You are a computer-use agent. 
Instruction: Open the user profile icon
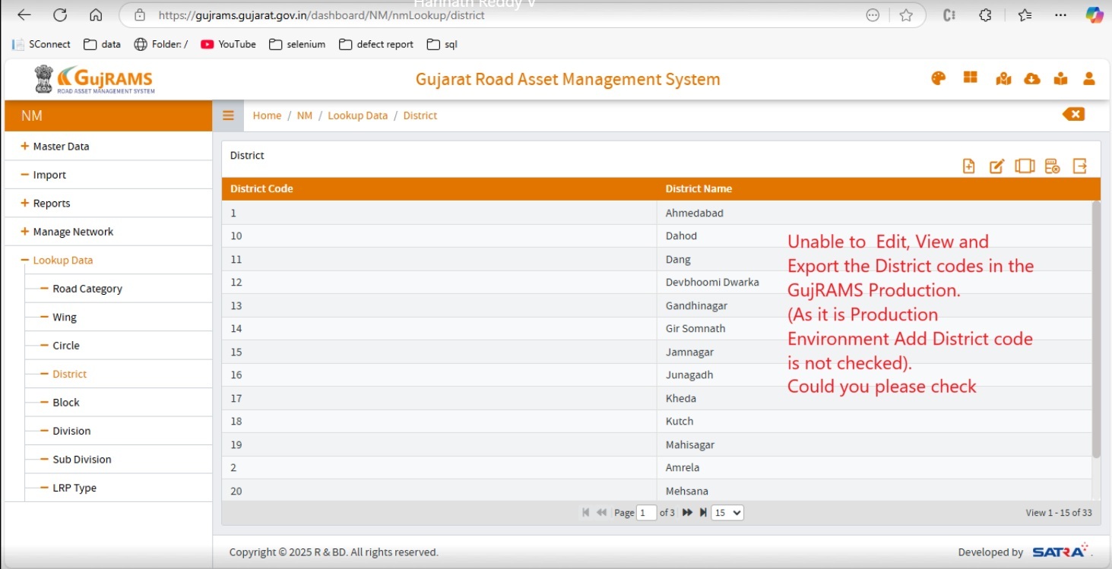[1089, 78]
